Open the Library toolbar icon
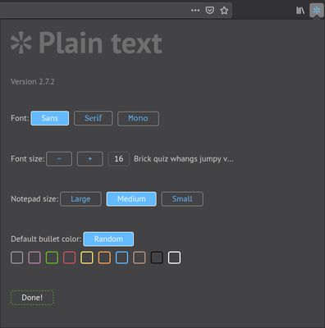Screen dimensions: 325x328 (x=300, y=11)
